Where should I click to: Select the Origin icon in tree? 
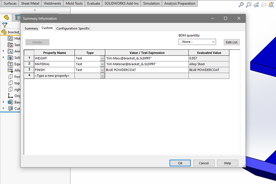pyautogui.click(x=10, y=96)
